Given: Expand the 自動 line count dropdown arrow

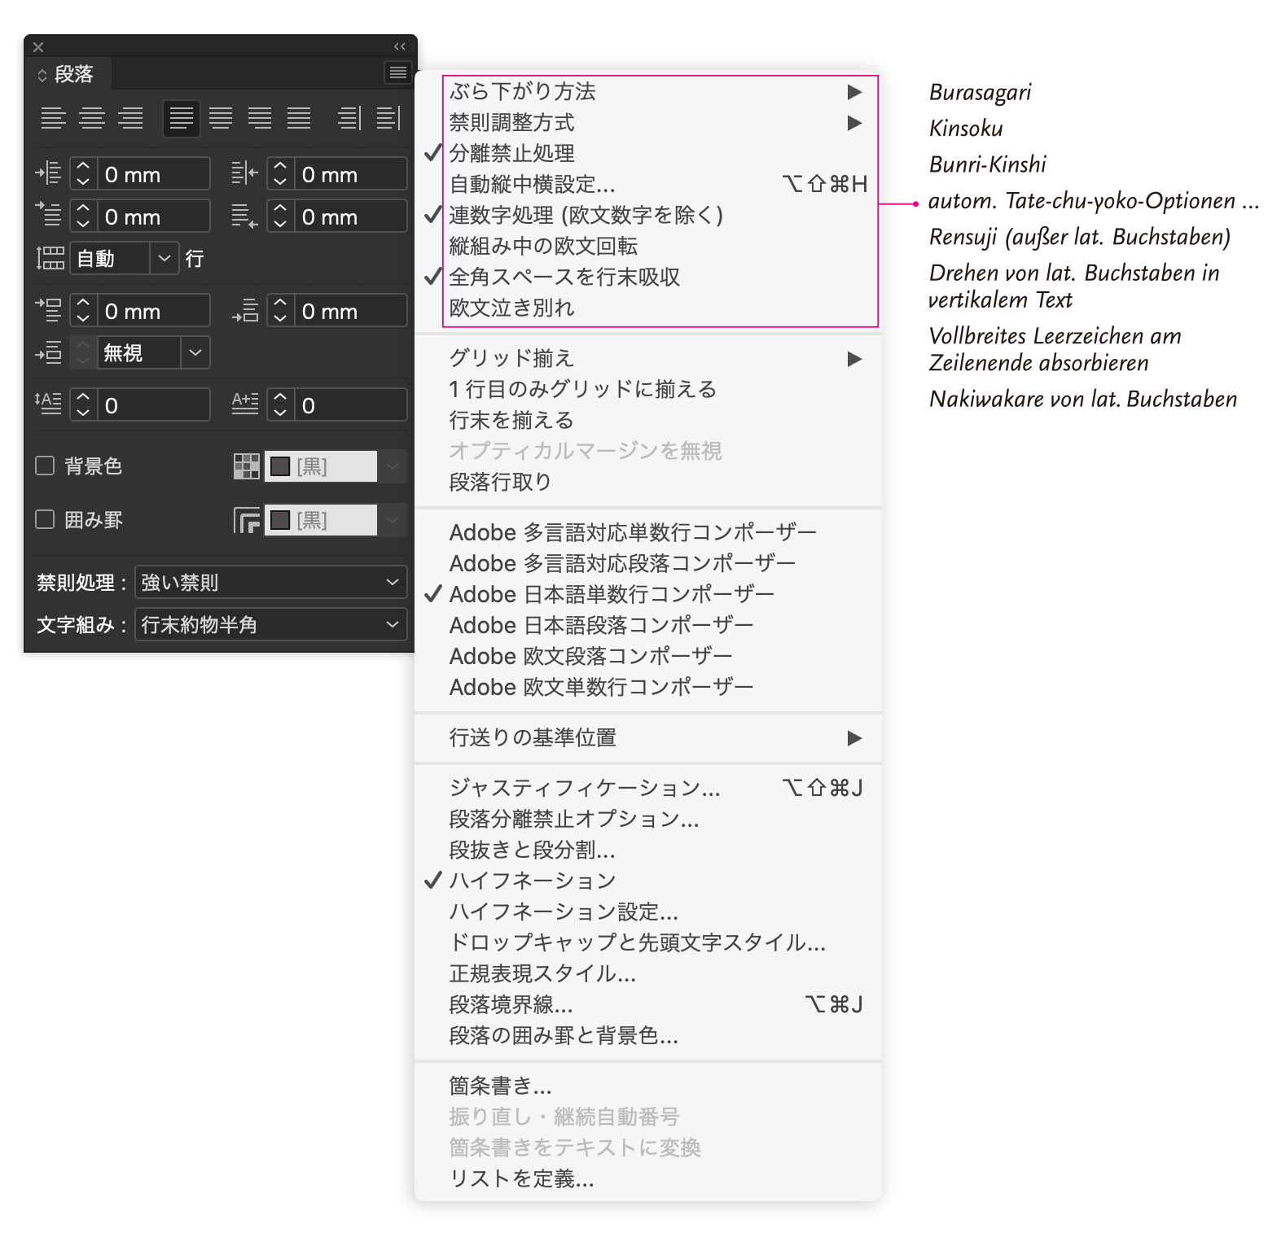Looking at the screenshot, I should tap(165, 258).
